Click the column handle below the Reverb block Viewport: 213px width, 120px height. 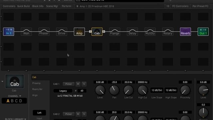(x=185, y=71)
